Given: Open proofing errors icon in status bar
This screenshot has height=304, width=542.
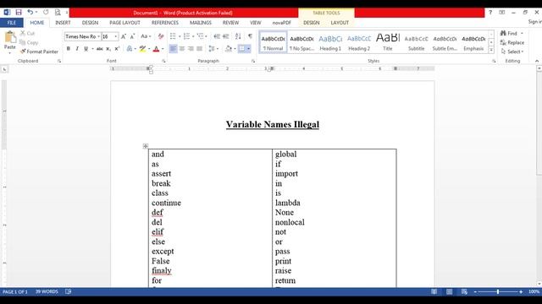Looking at the screenshot, I should [68, 291].
